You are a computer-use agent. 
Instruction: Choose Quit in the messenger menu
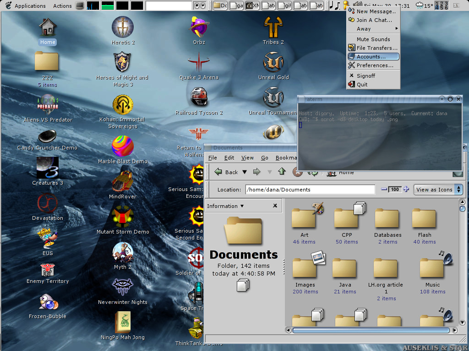[x=373, y=84]
